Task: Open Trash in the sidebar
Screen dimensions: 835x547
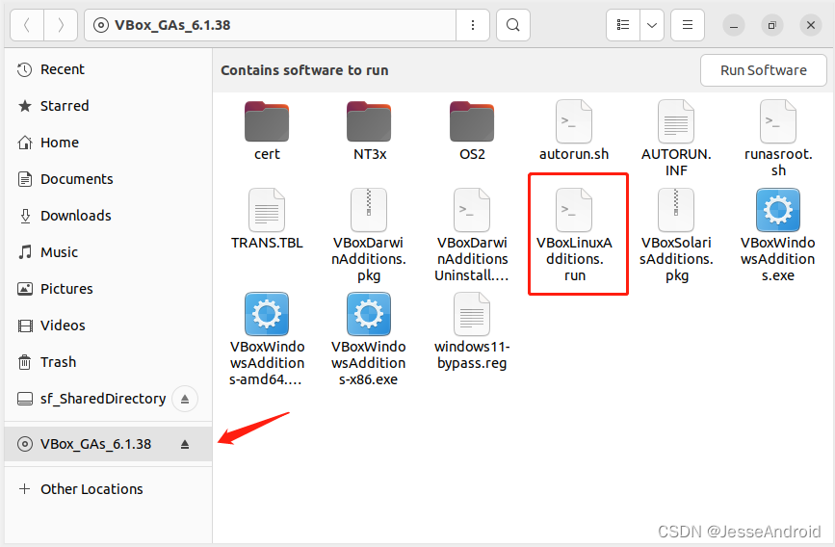Action: [x=108, y=362]
